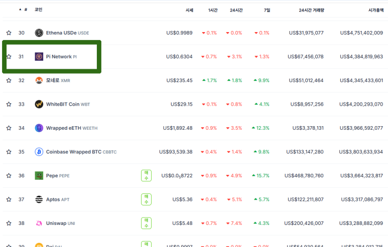Click the Ethena USDe coin logo
Screen dimensions: 388x247
pyautogui.click(x=39, y=33)
